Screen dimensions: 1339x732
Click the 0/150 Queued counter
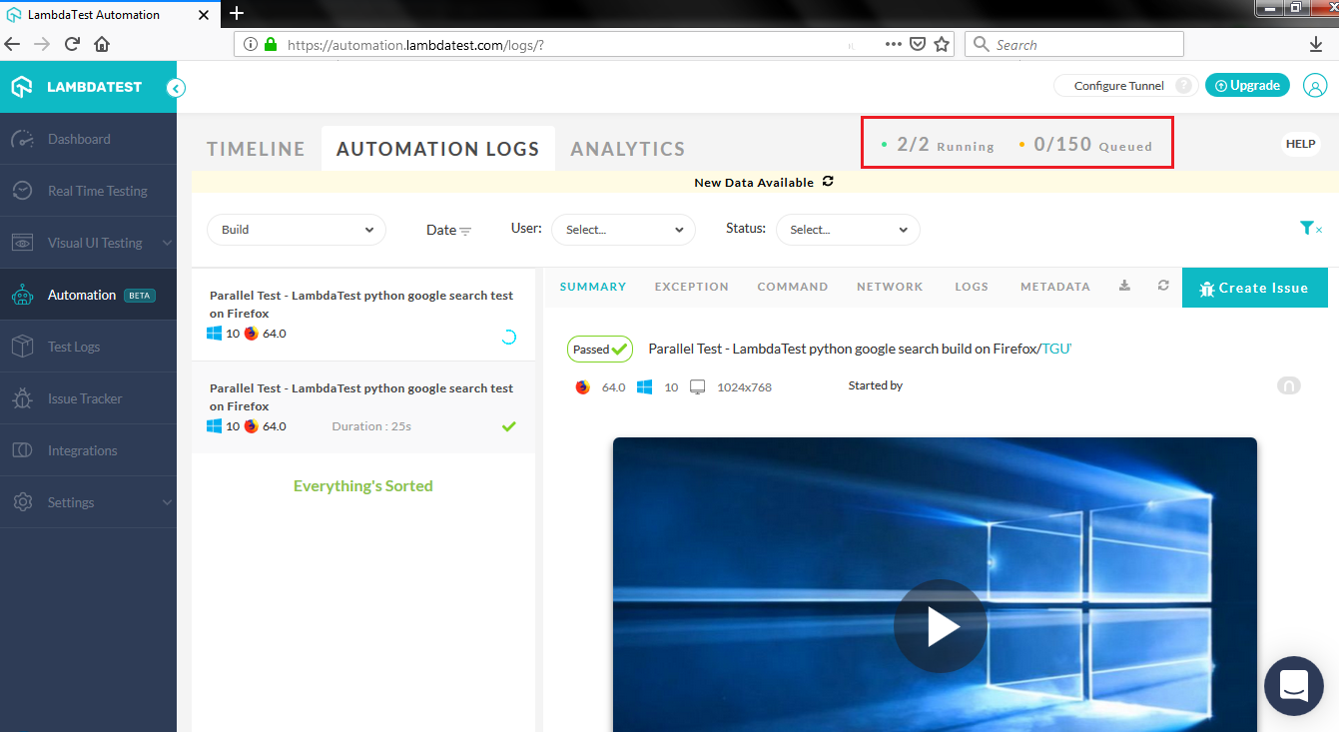tap(1084, 145)
